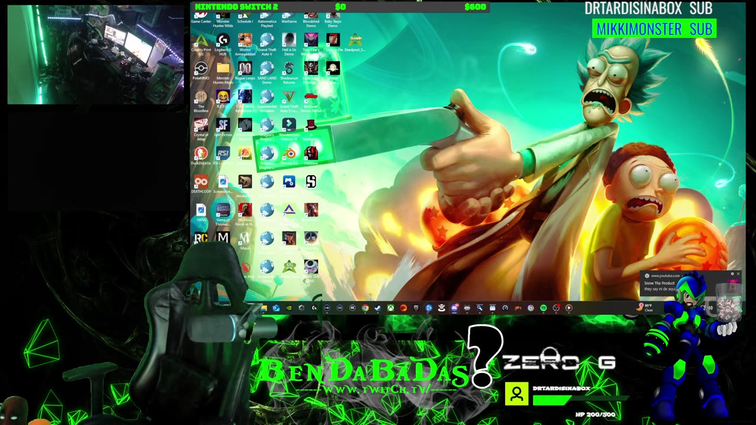Open Spotify in the taskbar
756x425 pixels.
tap(543, 308)
